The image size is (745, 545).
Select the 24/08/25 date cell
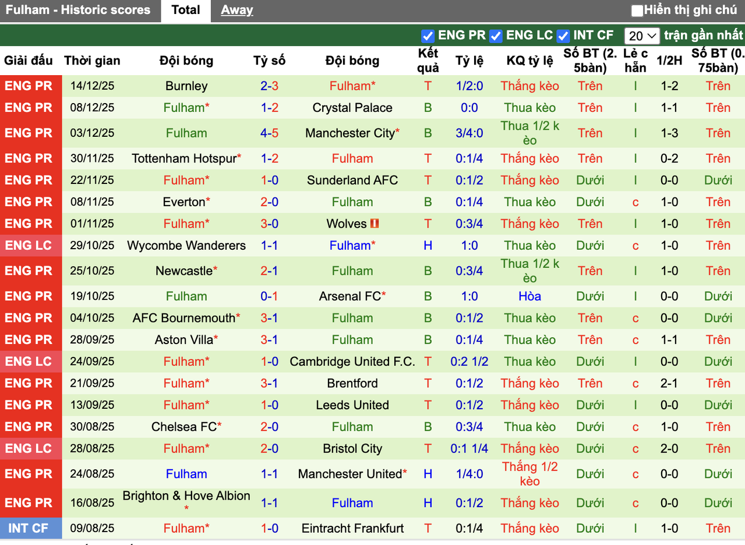pyautogui.click(x=92, y=474)
